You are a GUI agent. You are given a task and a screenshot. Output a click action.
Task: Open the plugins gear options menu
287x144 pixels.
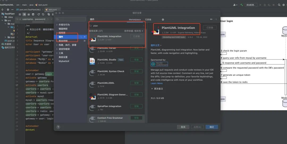pyautogui.click(x=163, y=20)
